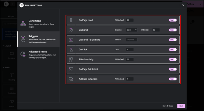Click the On Scroll hand icon
Image resolution: width=204 pixels, height=111 pixels.
(71, 30)
